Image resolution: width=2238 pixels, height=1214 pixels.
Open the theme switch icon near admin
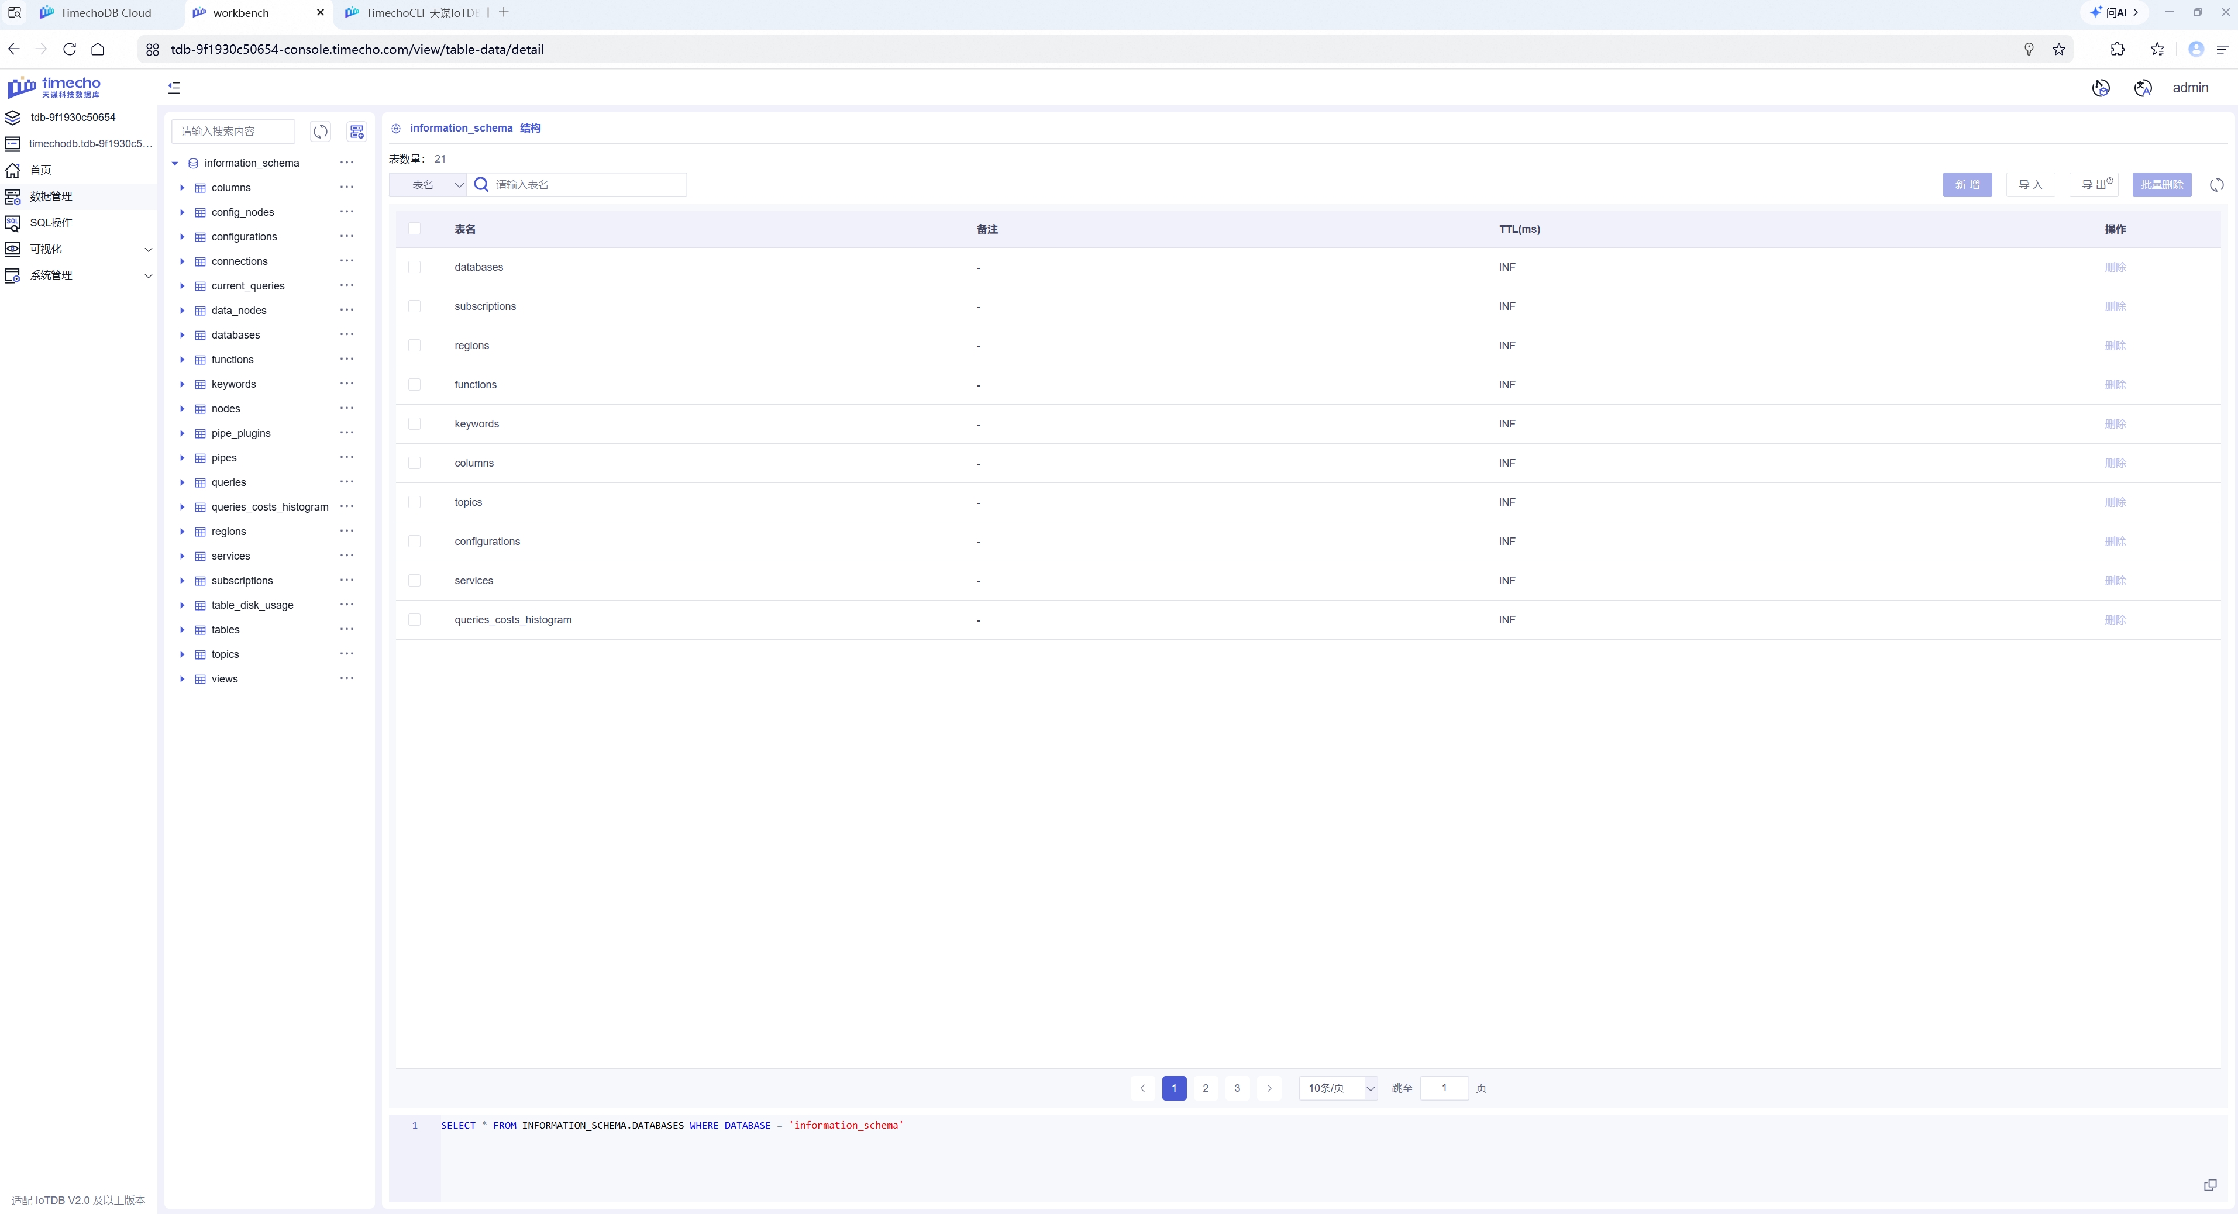coord(2101,88)
